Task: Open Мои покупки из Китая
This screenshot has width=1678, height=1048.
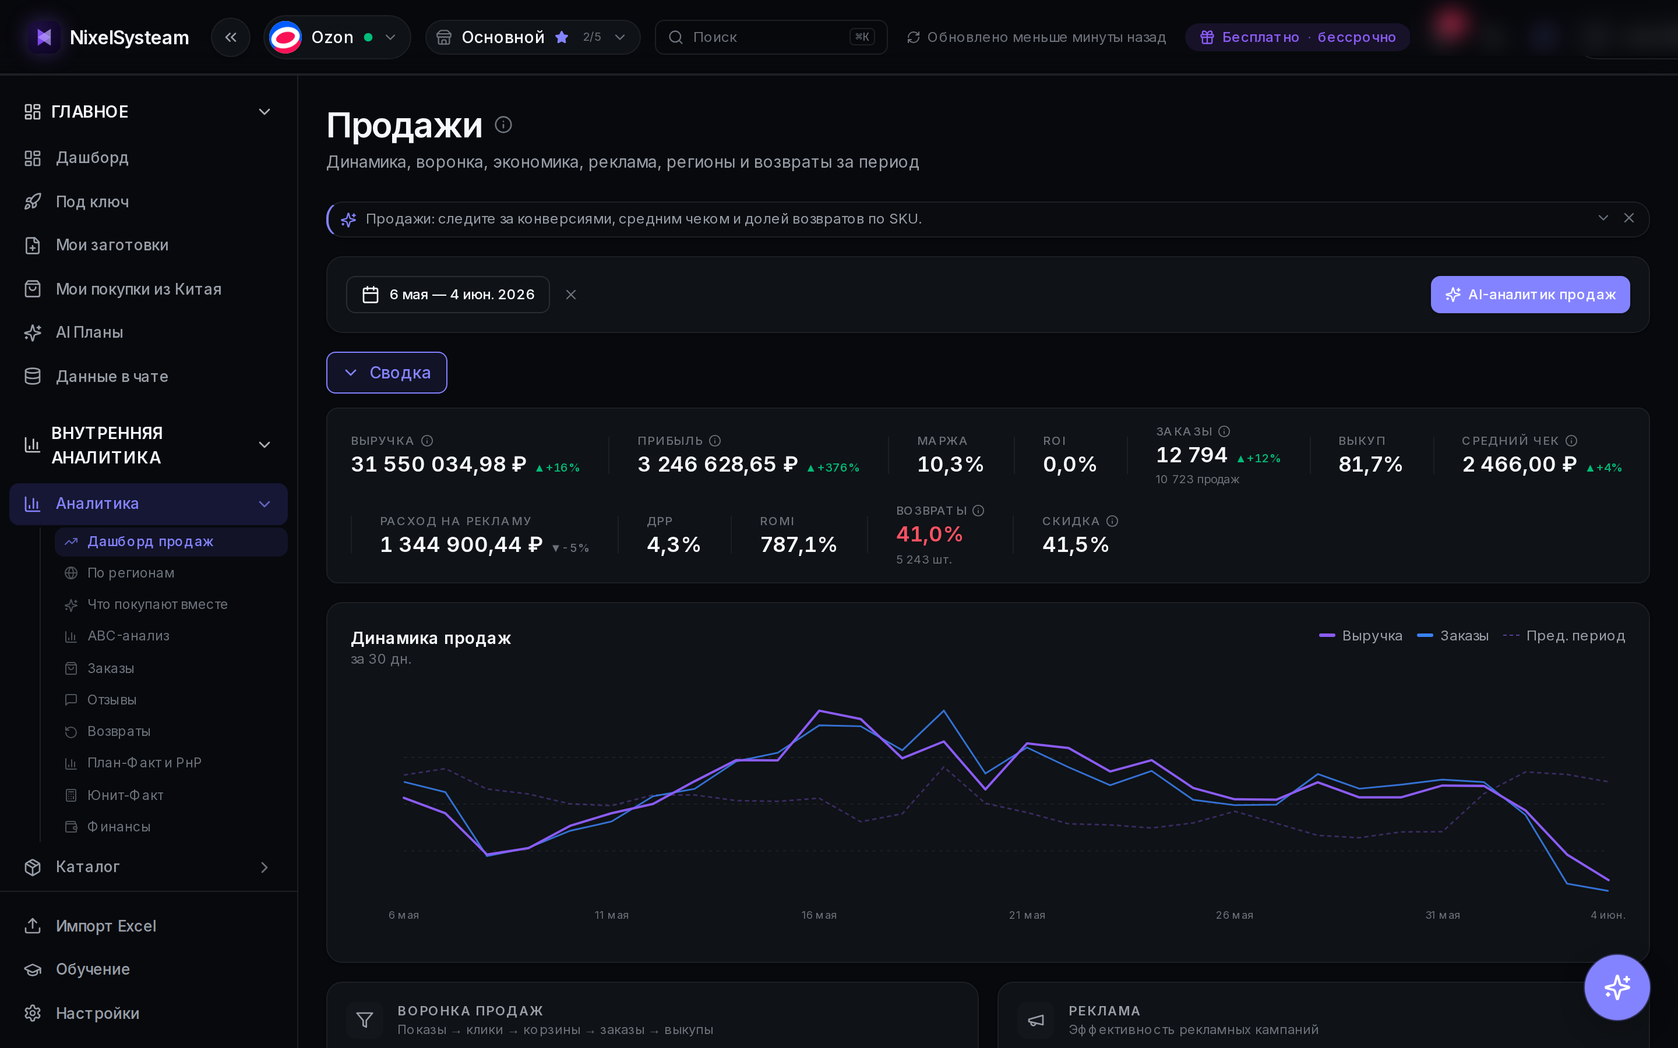Action: 149,289
